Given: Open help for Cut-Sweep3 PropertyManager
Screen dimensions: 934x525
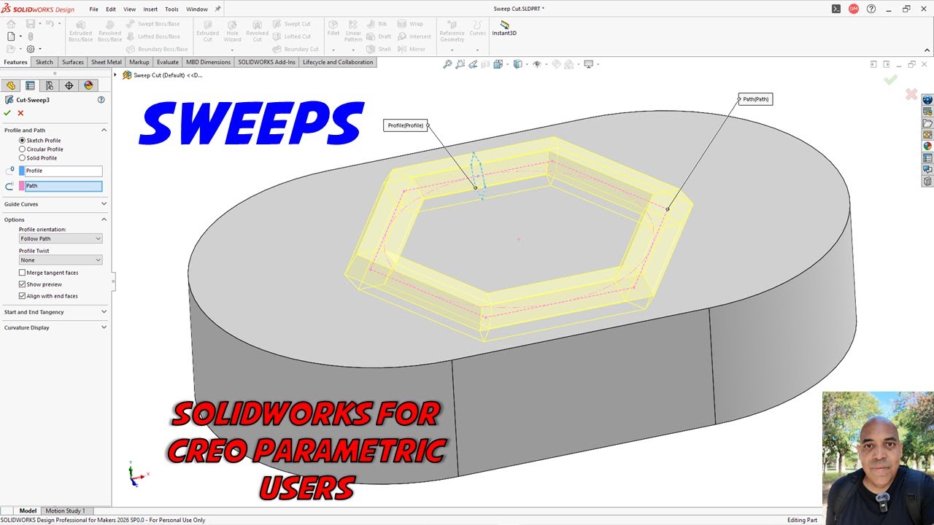Looking at the screenshot, I should [101, 100].
